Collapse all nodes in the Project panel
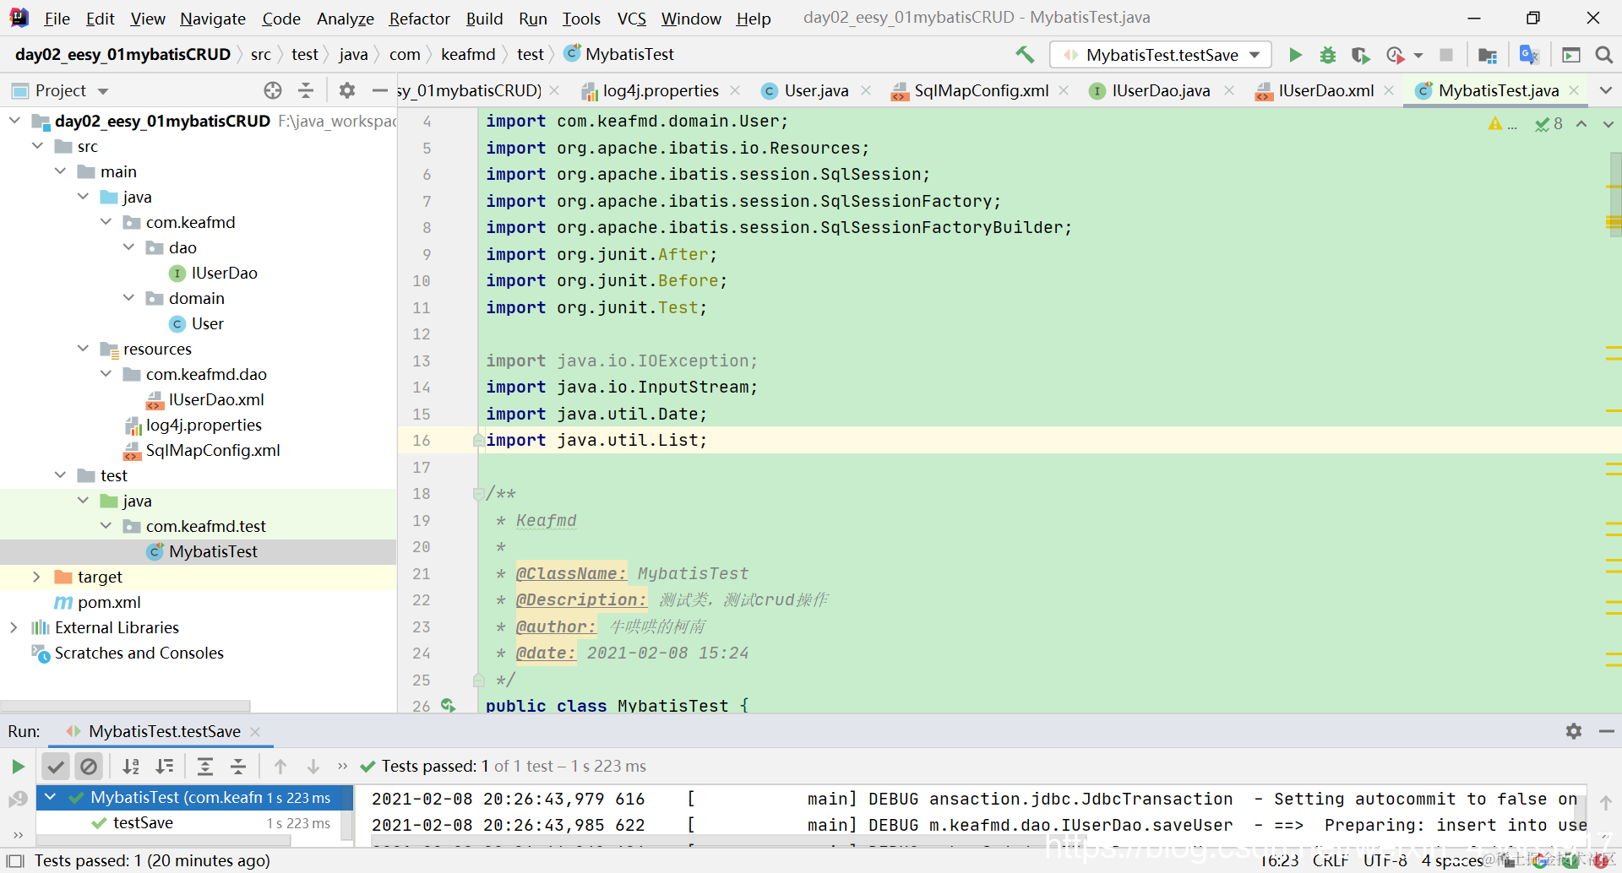 coord(306,90)
